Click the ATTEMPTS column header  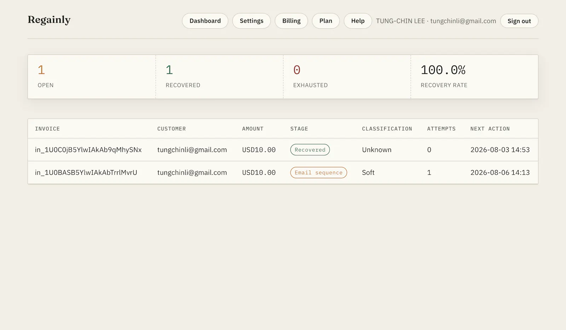(441, 129)
